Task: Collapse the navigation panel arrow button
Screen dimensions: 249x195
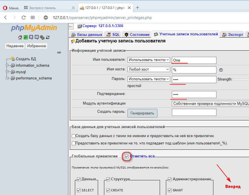Action: [71, 27]
